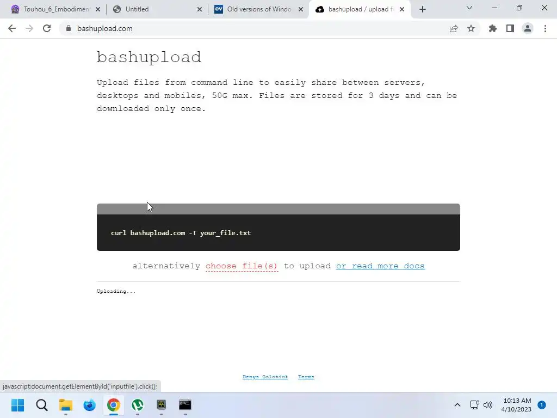Open the clock showing 10:13 AM
Viewport: 557px width, 418px height.
coord(517,405)
